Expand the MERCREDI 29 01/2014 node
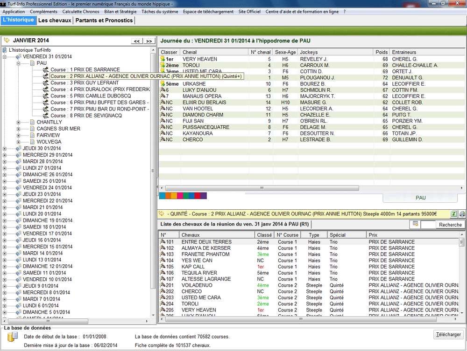This screenshot has height=351, width=467. click(x=5, y=155)
